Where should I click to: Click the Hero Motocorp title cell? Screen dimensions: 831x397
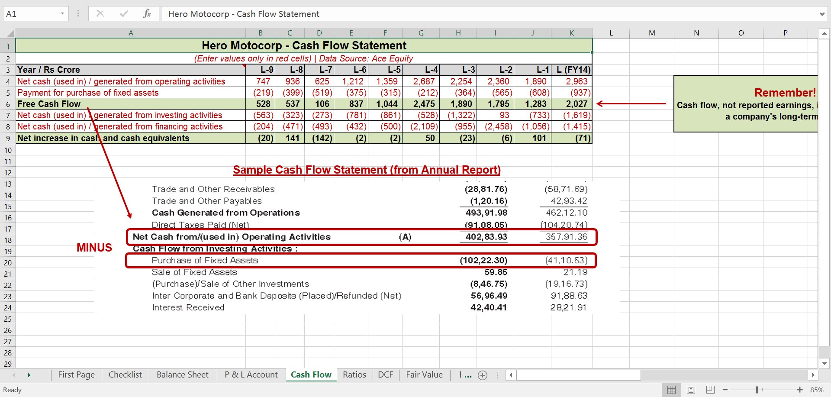pos(304,45)
